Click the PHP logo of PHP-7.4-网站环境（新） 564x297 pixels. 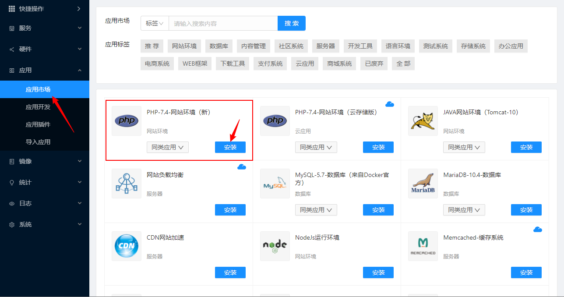coord(127,121)
